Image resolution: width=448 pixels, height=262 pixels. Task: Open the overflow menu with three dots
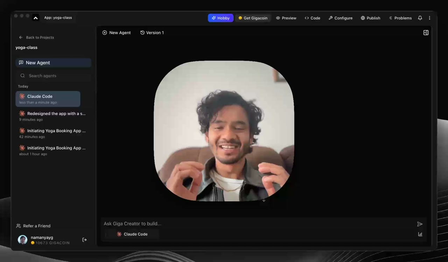point(429,18)
